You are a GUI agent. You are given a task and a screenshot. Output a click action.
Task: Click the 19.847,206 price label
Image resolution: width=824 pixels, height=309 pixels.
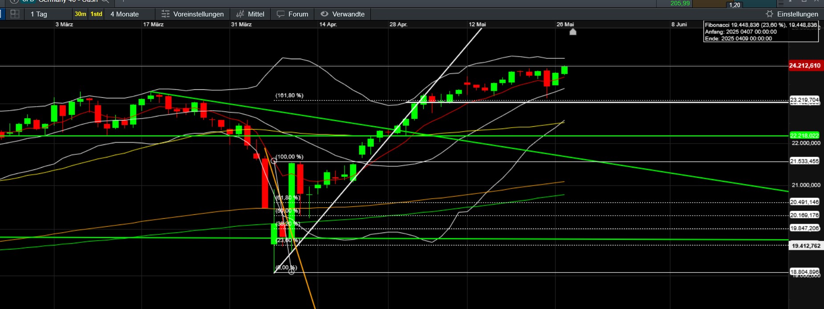pyautogui.click(x=804, y=228)
